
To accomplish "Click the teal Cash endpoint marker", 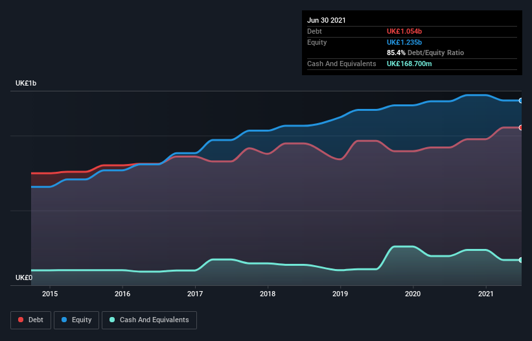I will 521,260.
